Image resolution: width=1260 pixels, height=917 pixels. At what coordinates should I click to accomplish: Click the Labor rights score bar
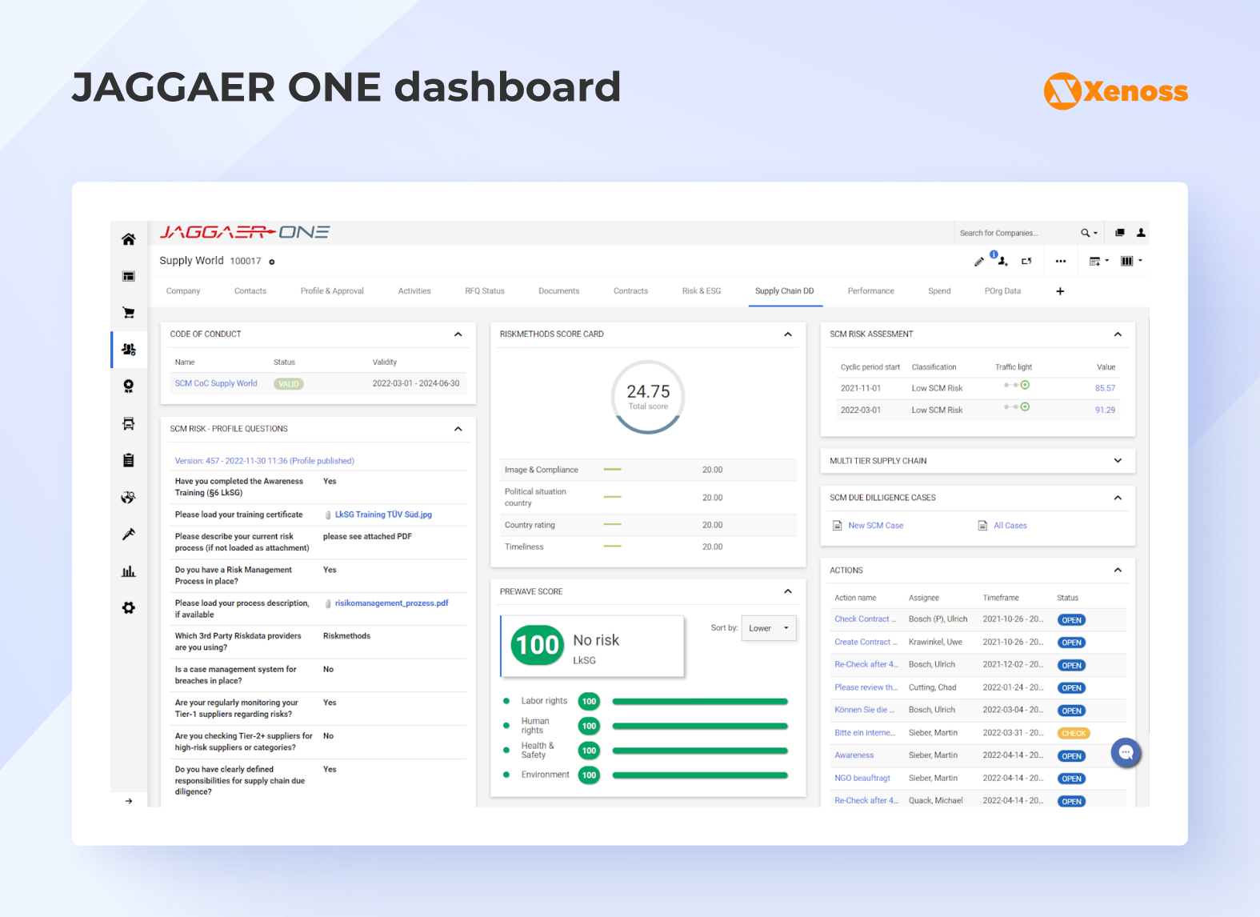tap(700, 702)
